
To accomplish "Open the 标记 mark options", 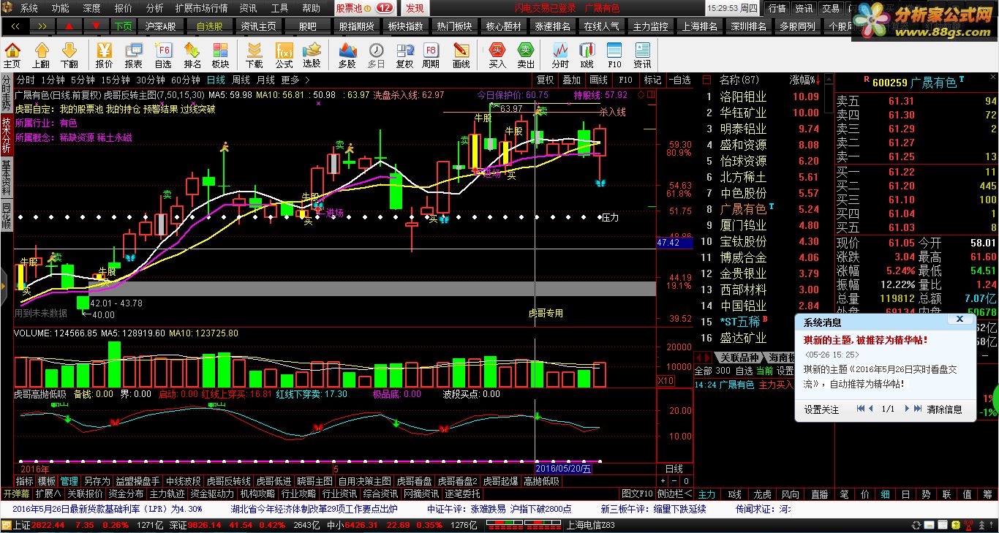I will tap(652, 80).
